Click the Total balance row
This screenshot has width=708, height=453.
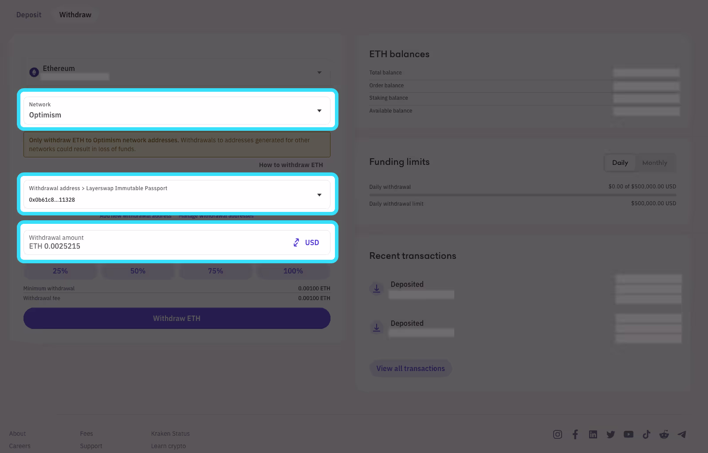(x=524, y=73)
